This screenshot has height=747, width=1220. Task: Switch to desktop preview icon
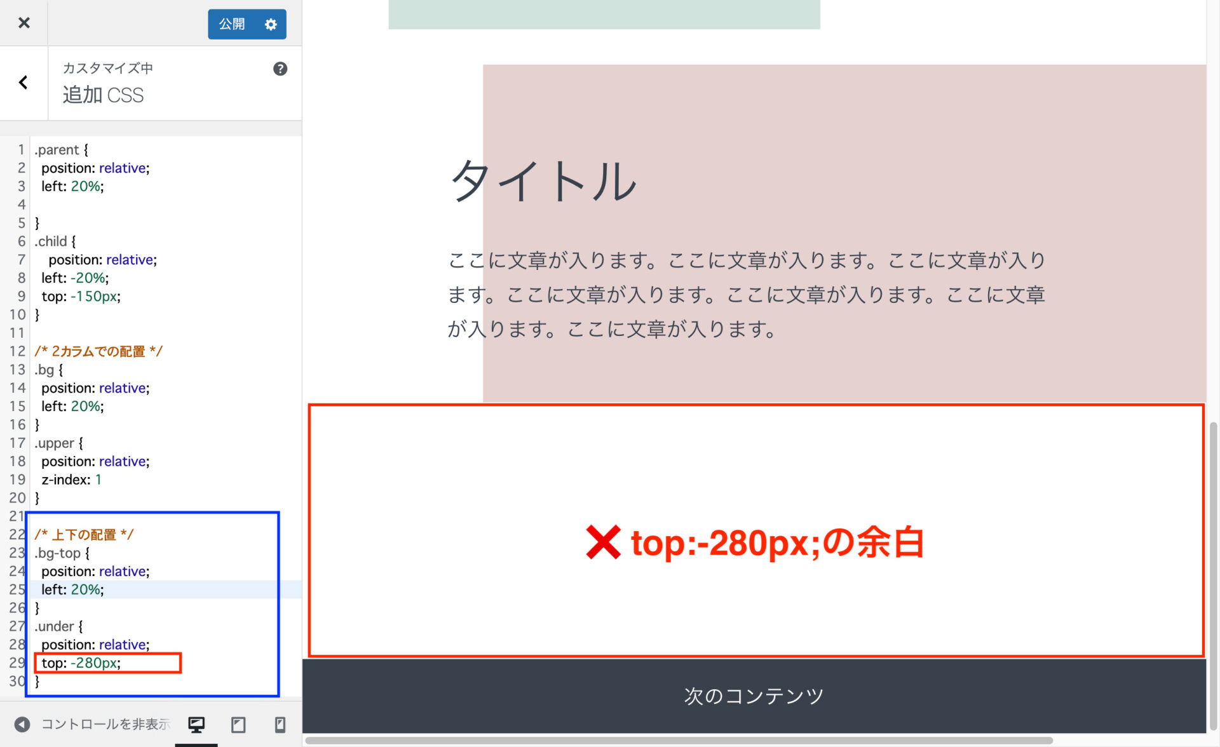pyautogui.click(x=196, y=724)
